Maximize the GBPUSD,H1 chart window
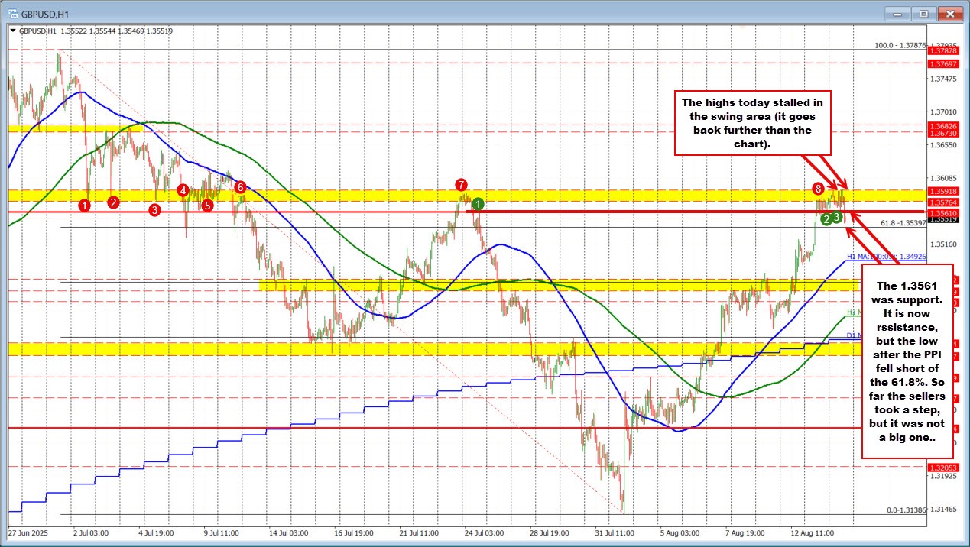This screenshot has height=547, width=970. [924, 13]
